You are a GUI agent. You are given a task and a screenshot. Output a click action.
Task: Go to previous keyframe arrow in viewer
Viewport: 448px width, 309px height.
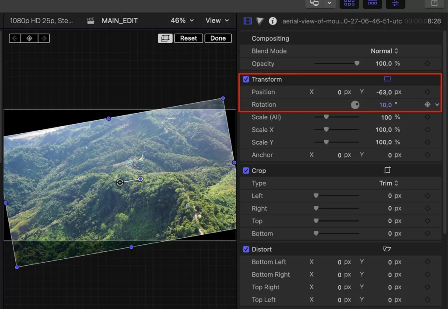point(15,38)
